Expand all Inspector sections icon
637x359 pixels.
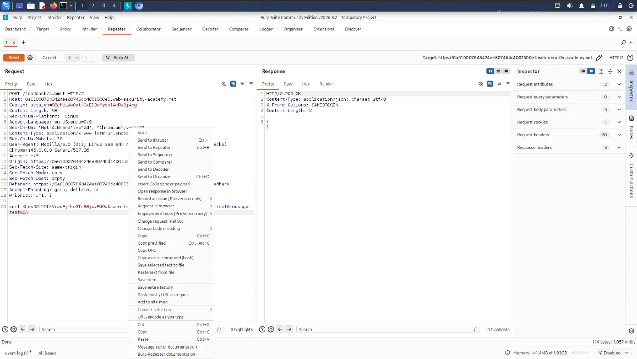coord(601,71)
